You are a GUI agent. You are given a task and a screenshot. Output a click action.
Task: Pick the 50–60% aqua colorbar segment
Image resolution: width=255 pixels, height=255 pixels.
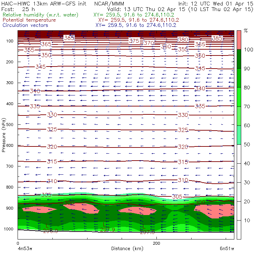click(x=239, y=135)
